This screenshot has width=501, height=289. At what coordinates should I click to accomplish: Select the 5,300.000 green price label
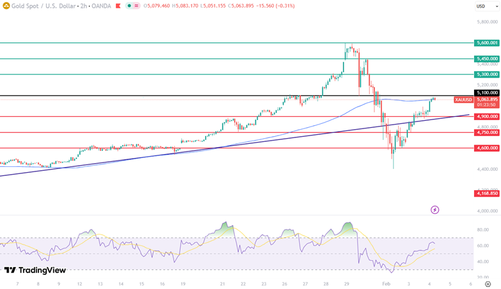pyautogui.click(x=486, y=74)
